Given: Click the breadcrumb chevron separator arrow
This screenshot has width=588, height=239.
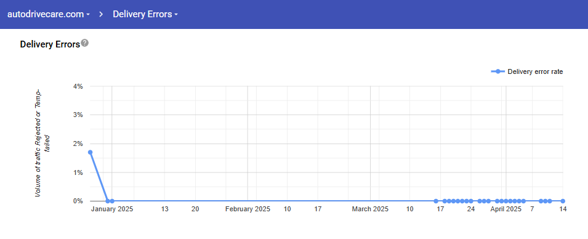Looking at the screenshot, I should (x=101, y=14).
